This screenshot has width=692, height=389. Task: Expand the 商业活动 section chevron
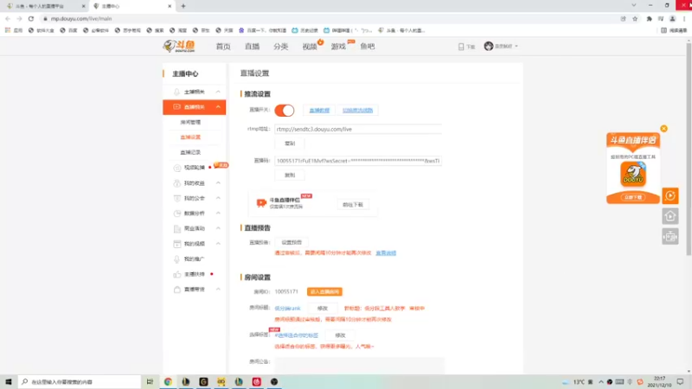(x=218, y=228)
